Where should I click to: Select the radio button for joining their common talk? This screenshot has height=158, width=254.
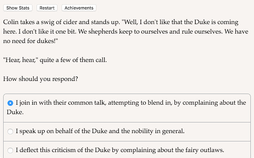tap(10, 103)
